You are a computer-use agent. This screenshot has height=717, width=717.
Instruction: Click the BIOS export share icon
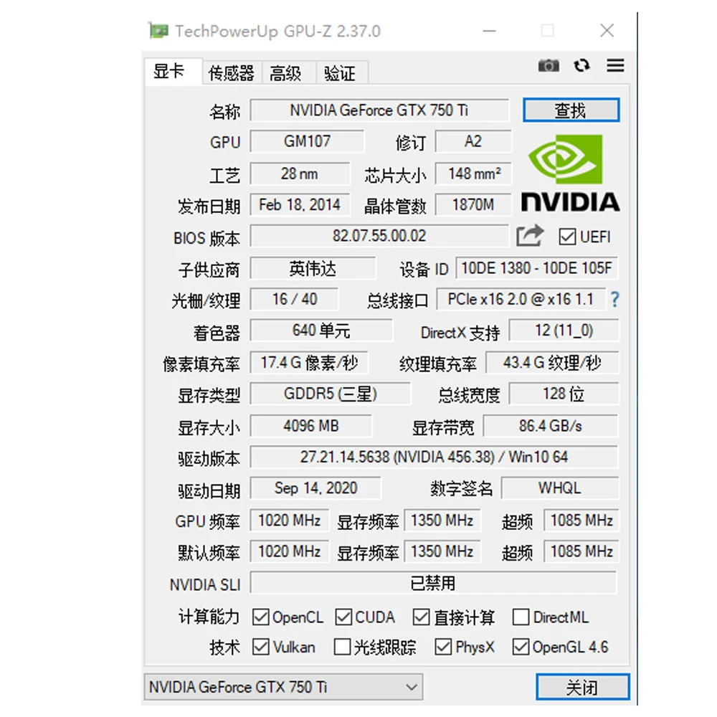tap(530, 236)
